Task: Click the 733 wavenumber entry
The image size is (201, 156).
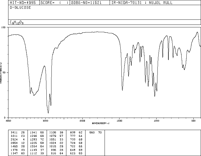Action: (x=73, y=139)
